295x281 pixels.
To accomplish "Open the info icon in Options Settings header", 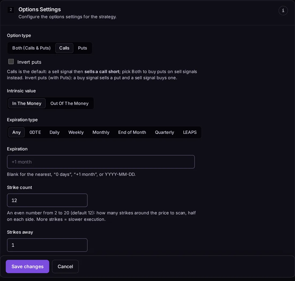I will 283,10.
